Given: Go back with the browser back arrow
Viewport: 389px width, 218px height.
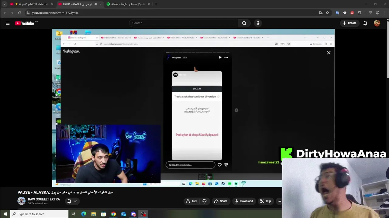Looking at the screenshot, I should (5, 13).
